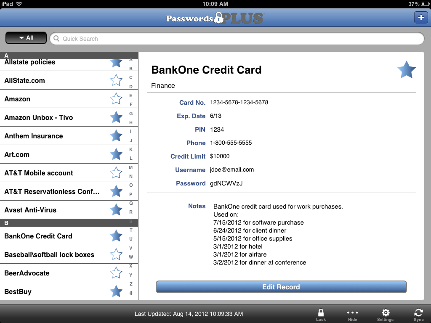431x323 pixels.
Task: Click magnifier icon in Quick Search
Action: pos(56,39)
